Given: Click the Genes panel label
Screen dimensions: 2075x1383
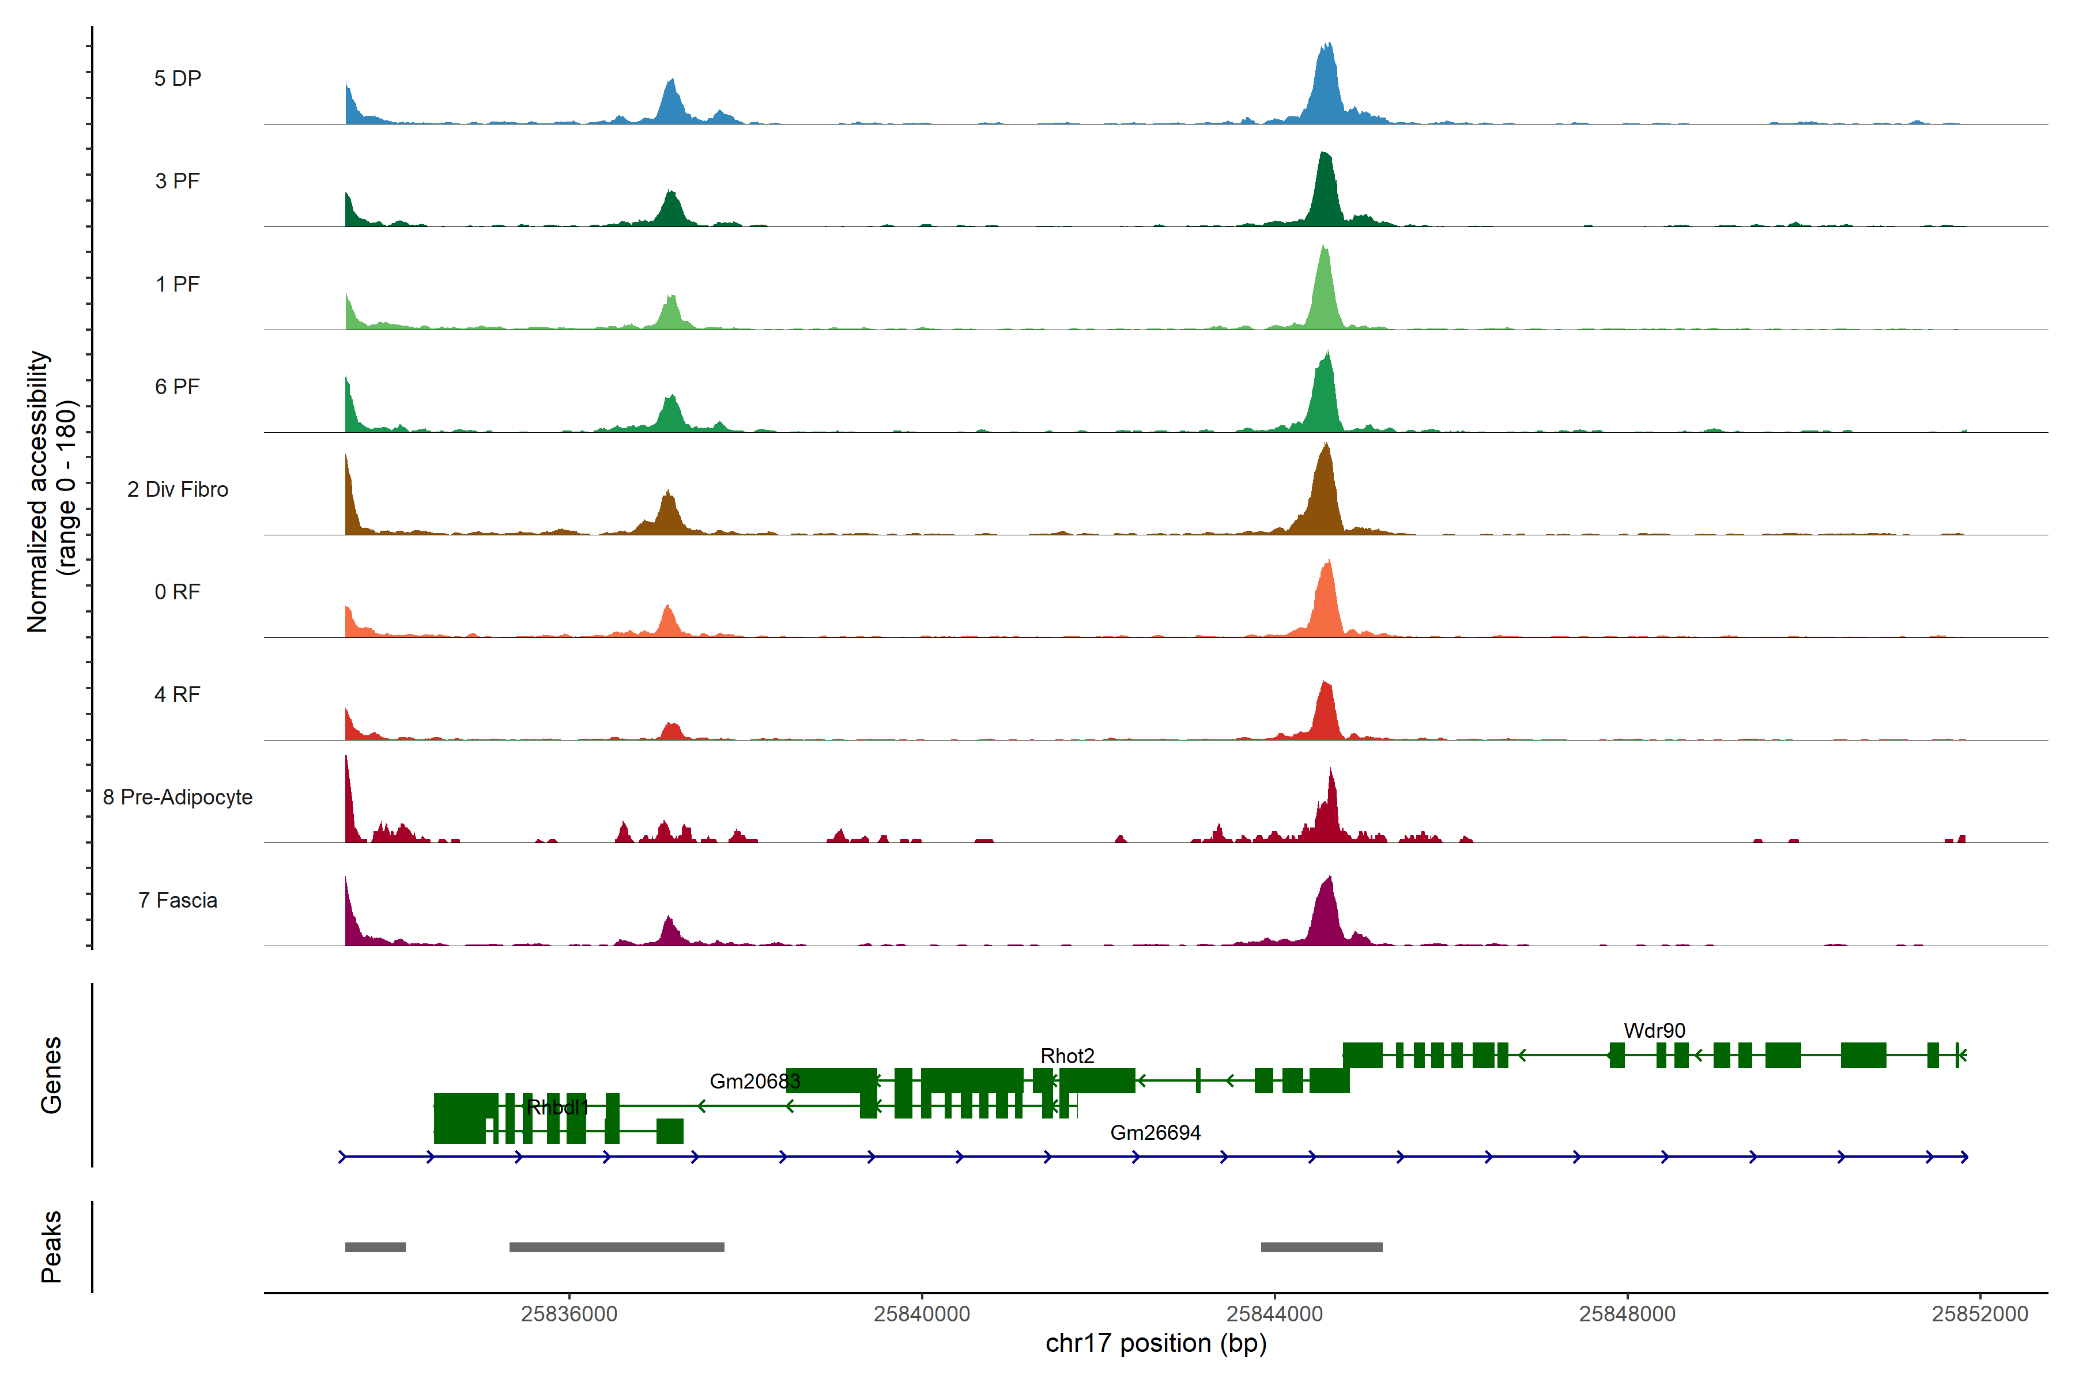Looking at the screenshot, I should [51, 1074].
